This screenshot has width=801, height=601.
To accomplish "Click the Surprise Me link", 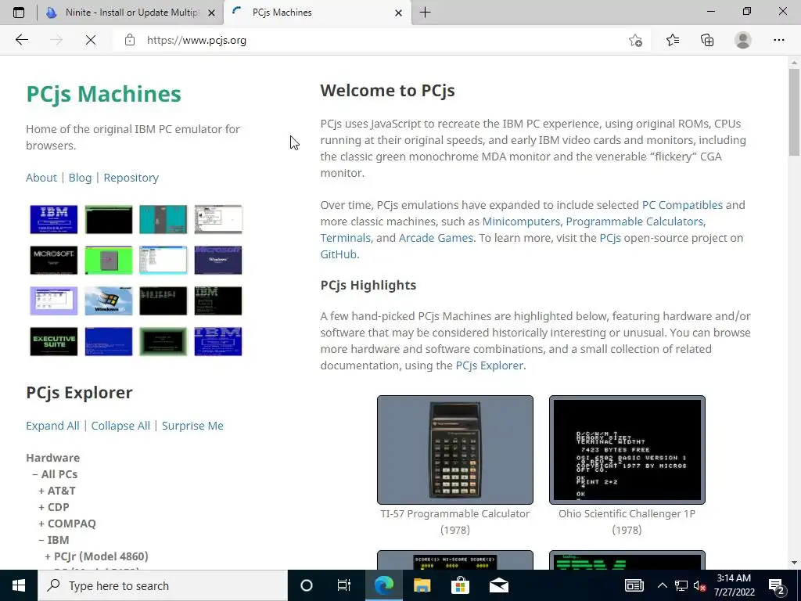I will click(x=192, y=426).
